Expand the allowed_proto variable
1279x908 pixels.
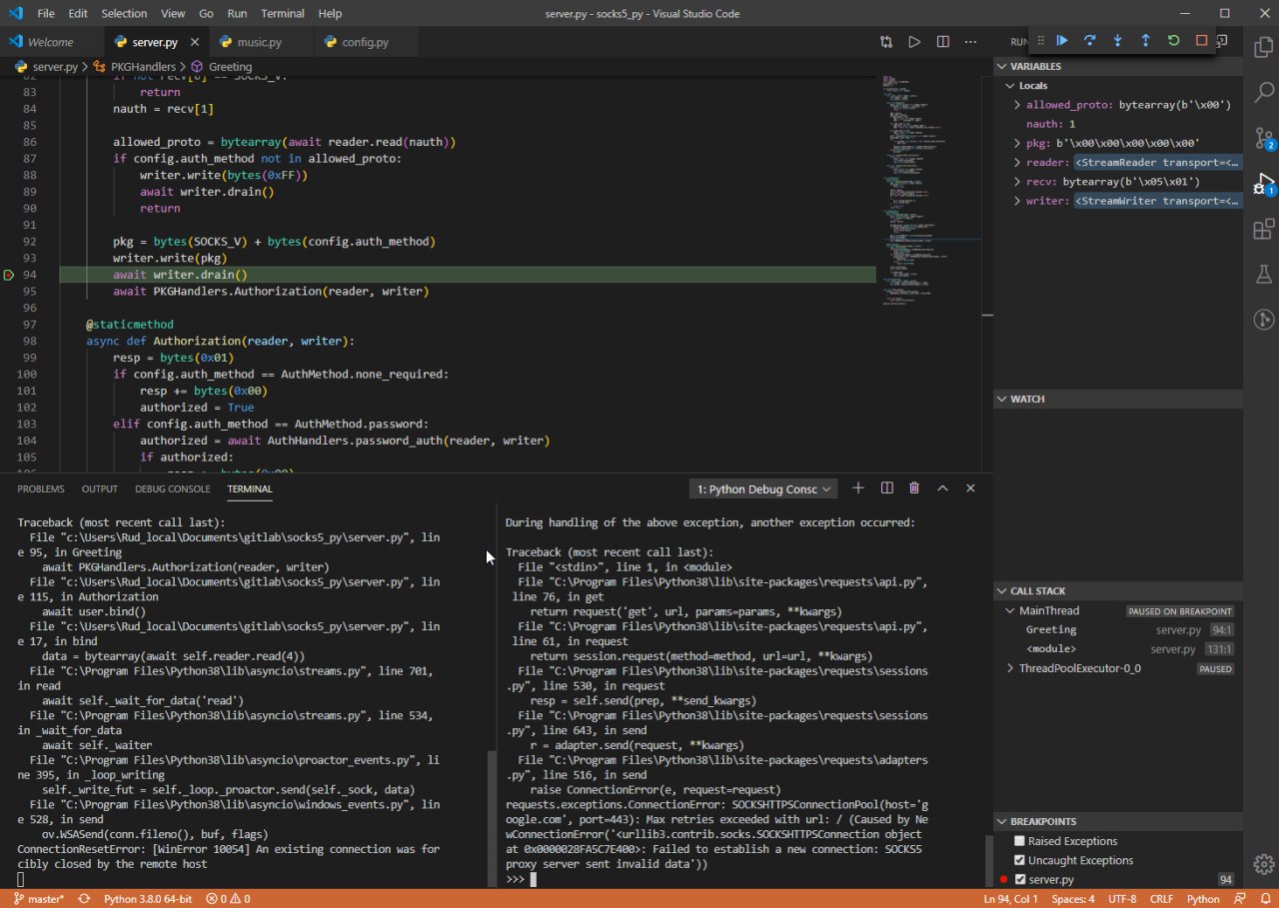(1017, 105)
